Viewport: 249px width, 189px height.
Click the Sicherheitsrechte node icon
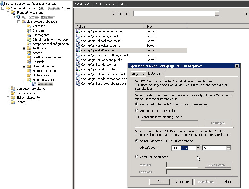coord(13,98)
